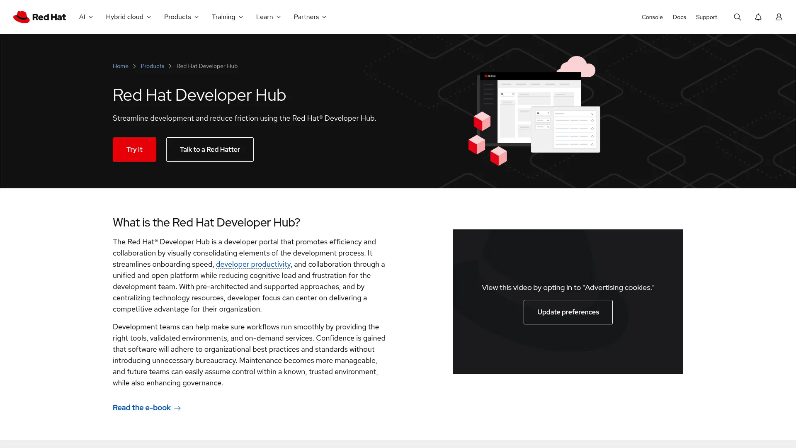This screenshot has height=448, width=796.
Task: Click 'Red Hat Developer Hub' breadcrumb text
Action: point(207,66)
